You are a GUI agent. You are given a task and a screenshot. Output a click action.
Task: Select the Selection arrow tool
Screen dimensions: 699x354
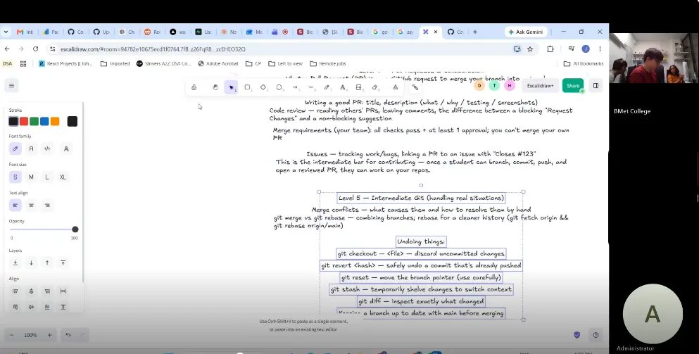point(232,87)
